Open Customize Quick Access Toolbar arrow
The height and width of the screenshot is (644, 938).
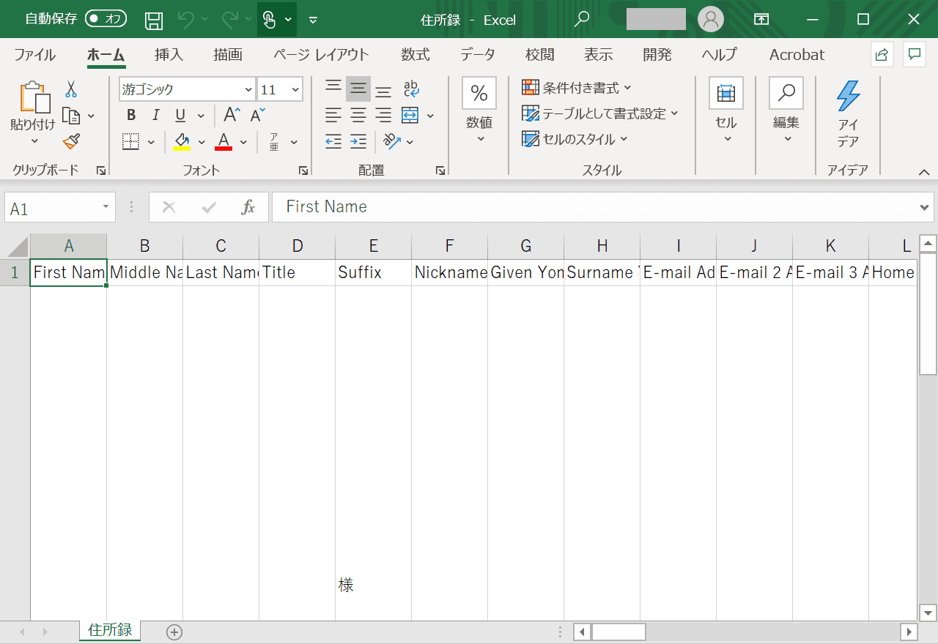[313, 20]
